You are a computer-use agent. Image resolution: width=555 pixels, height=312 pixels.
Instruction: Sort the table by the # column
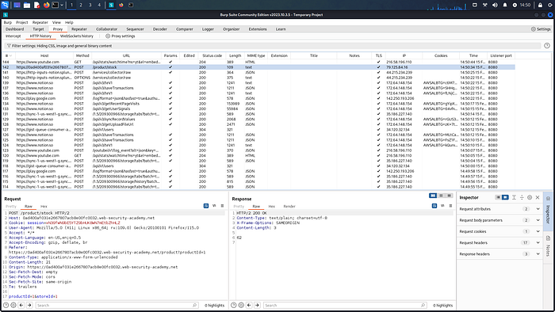[x=9, y=55]
